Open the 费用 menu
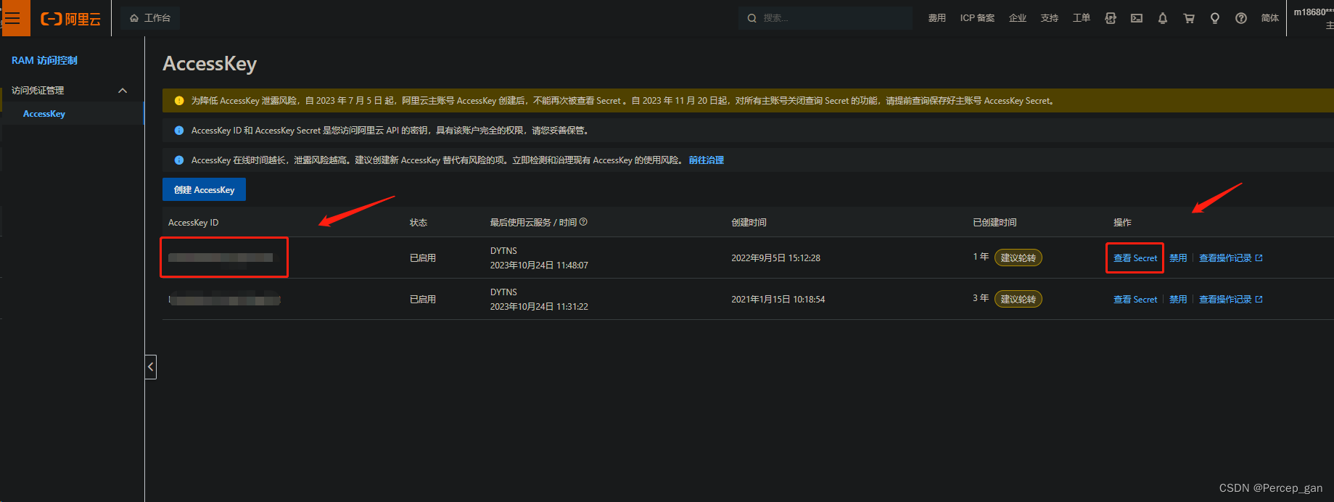Image resolution: width=1334 pixels, height=502 pixels. (937, 18)
